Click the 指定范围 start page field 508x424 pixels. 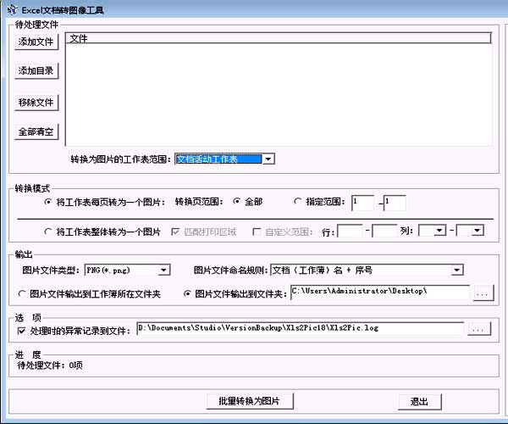(363, 203)
